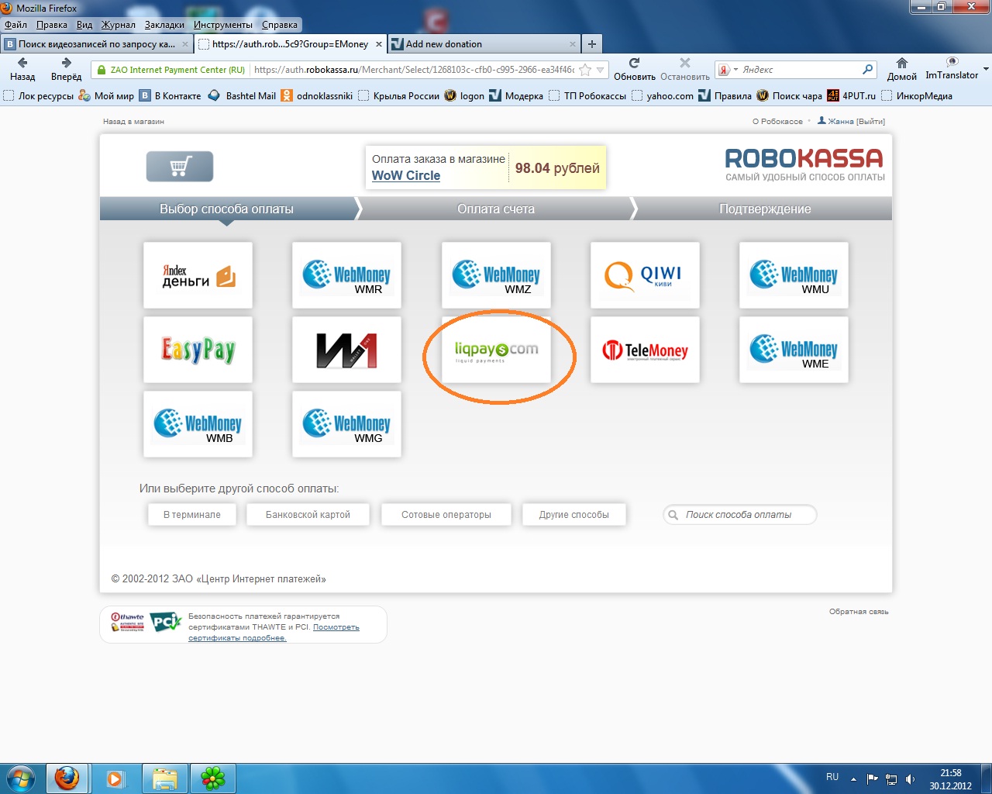Expand the toolbar overflow arrow

pos(986,69)
